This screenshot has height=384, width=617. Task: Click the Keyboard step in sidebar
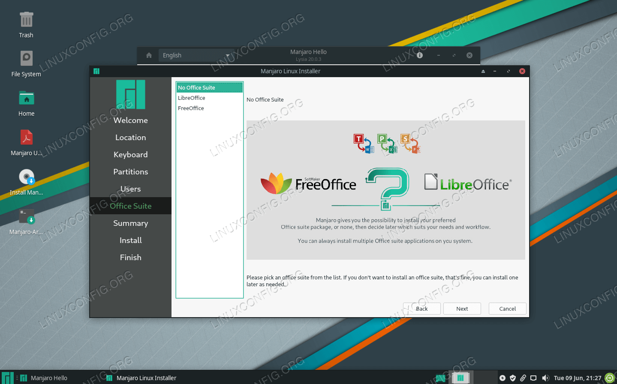tap(131, 155)
